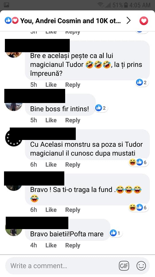Open the emoji smiley picker
The image size is (155, 277).
click(141, 266)
